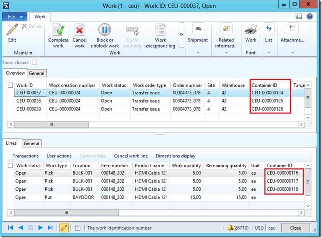Open the File menu dropdown
The image size is (322, 238).
[x=16, y=16]
